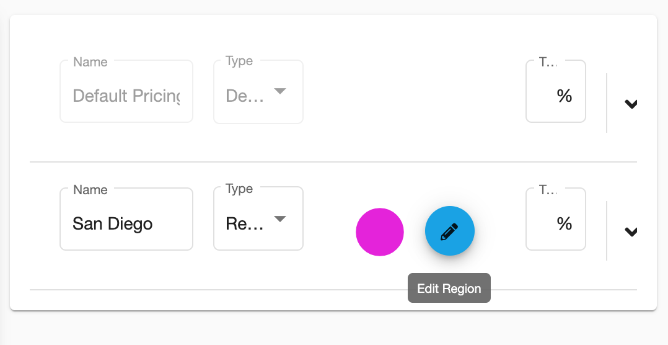Click the % symbol in Default Pricing row

[565, 96]
